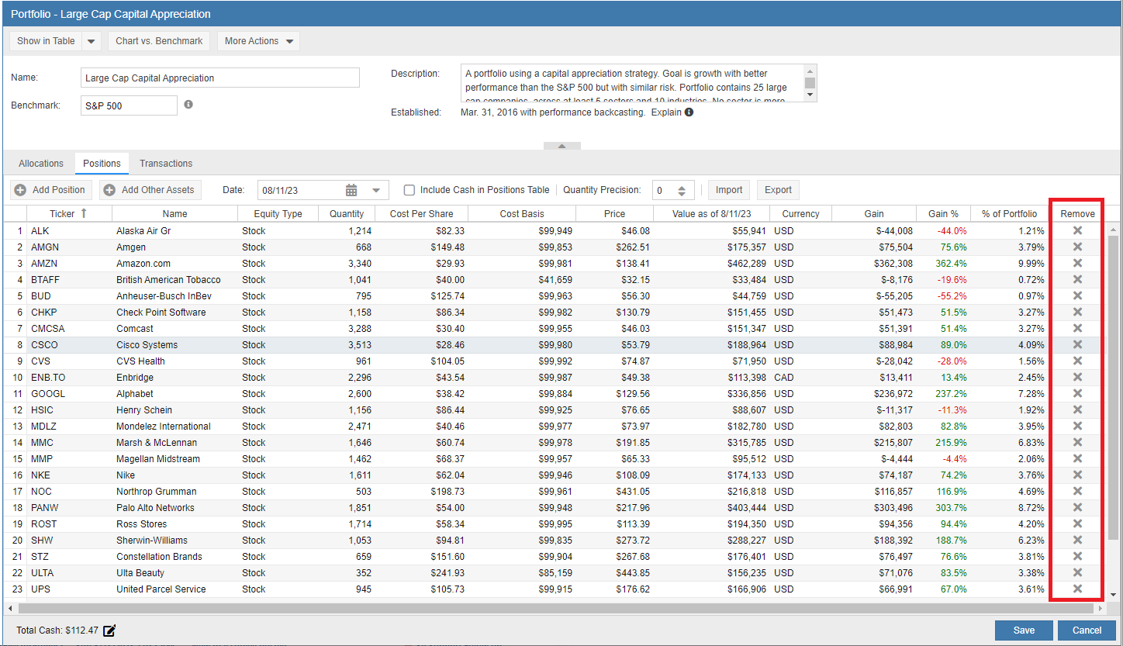Click the info icon beside Explain

689,112
